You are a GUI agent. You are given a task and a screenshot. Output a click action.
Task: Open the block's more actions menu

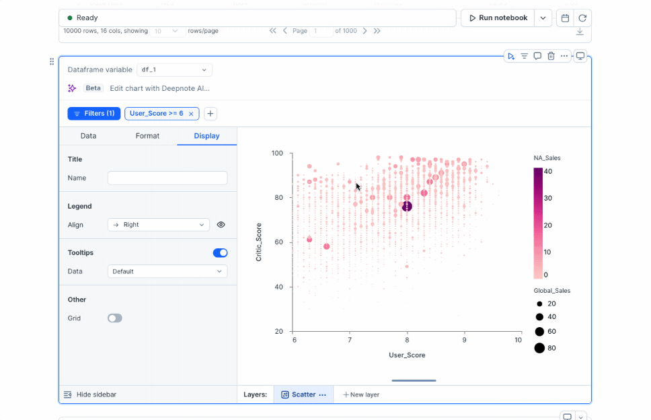(x=564, y=56)
